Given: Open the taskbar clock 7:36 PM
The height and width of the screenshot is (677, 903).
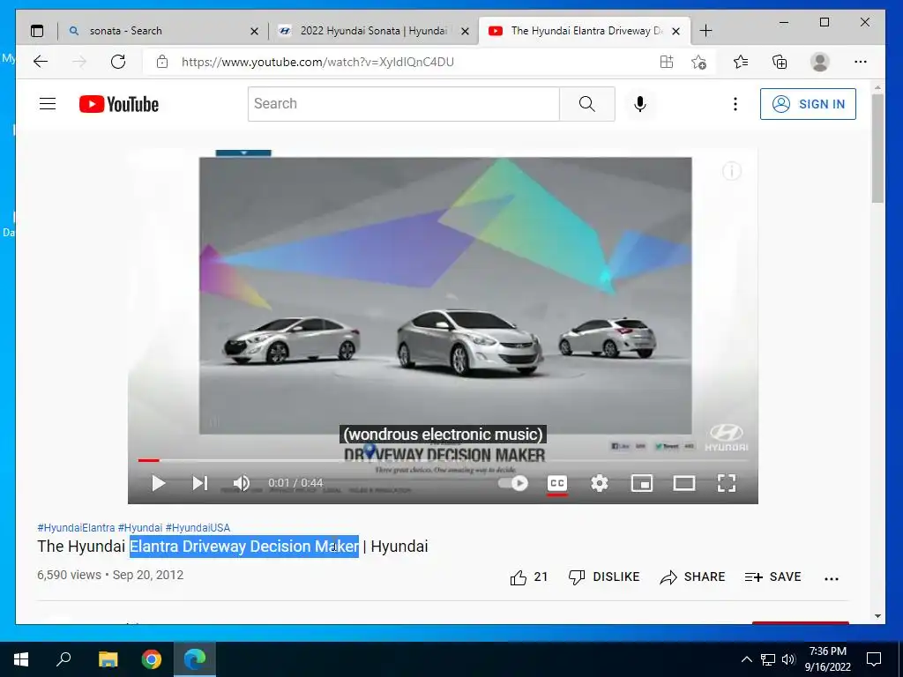Looking at the screenshot, I should (827, 659).
